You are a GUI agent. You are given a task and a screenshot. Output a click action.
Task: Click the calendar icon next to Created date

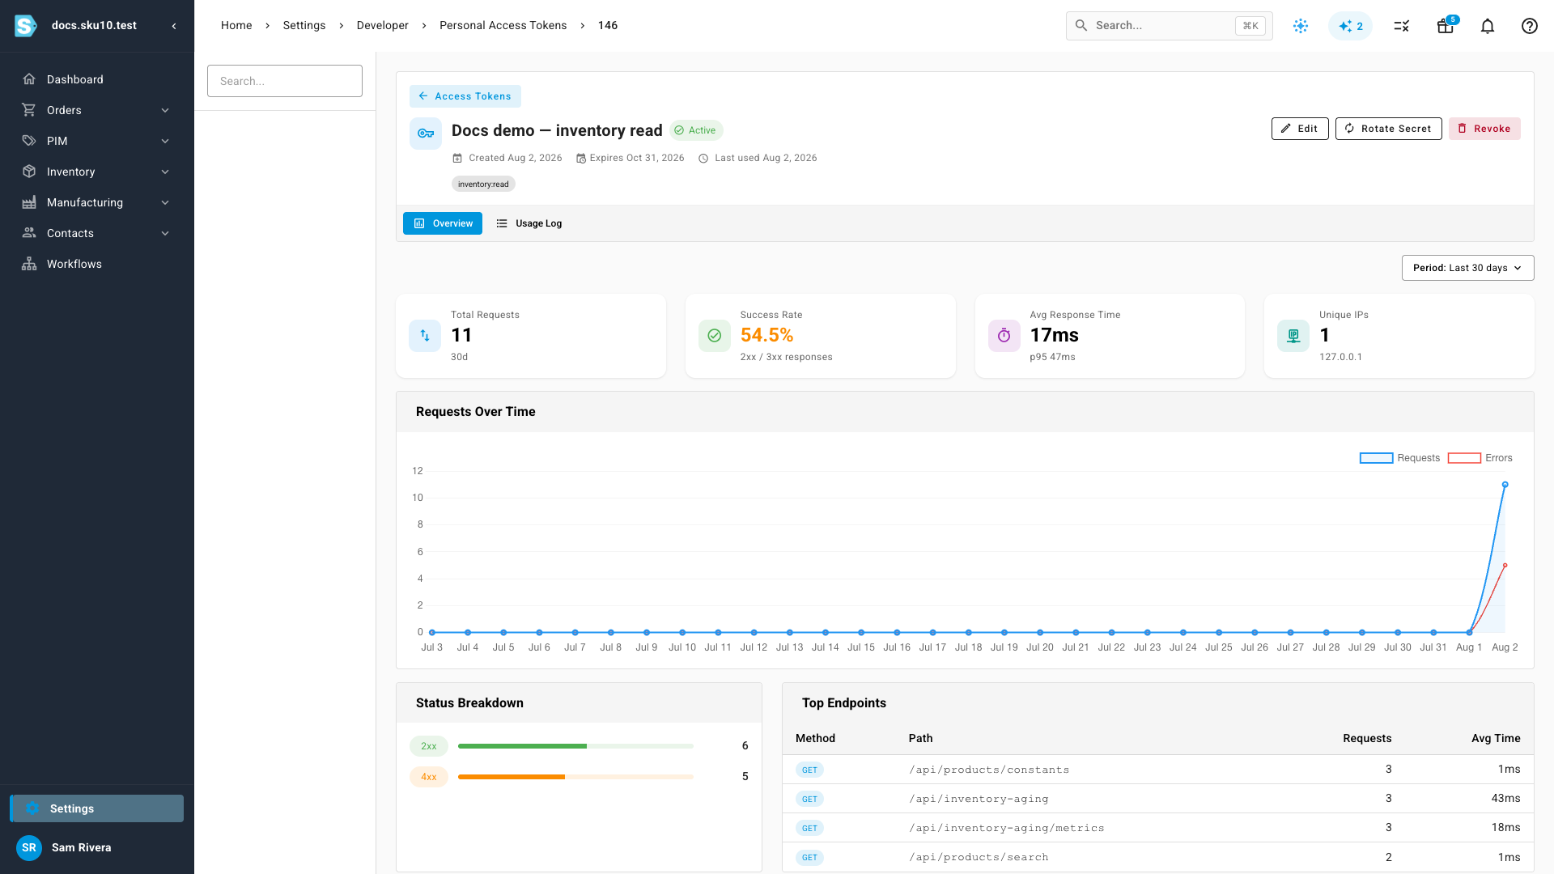tap(457, 158)
